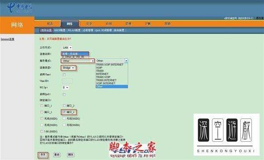Switch to the 安全 tab
This screenshot has width=264, height=160.
pyautogui.click(x=89, y=24)
